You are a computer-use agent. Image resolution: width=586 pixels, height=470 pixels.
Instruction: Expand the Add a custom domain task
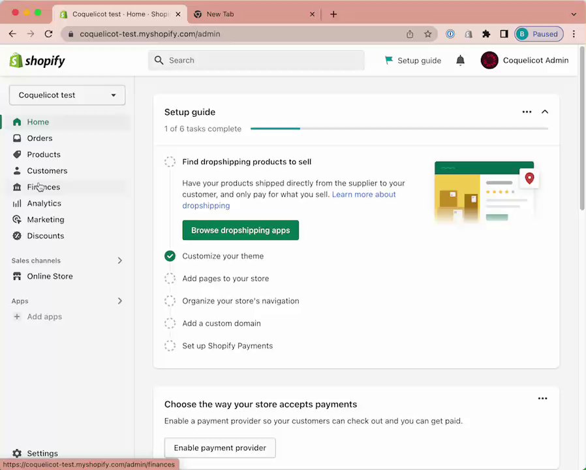(222, 323)
